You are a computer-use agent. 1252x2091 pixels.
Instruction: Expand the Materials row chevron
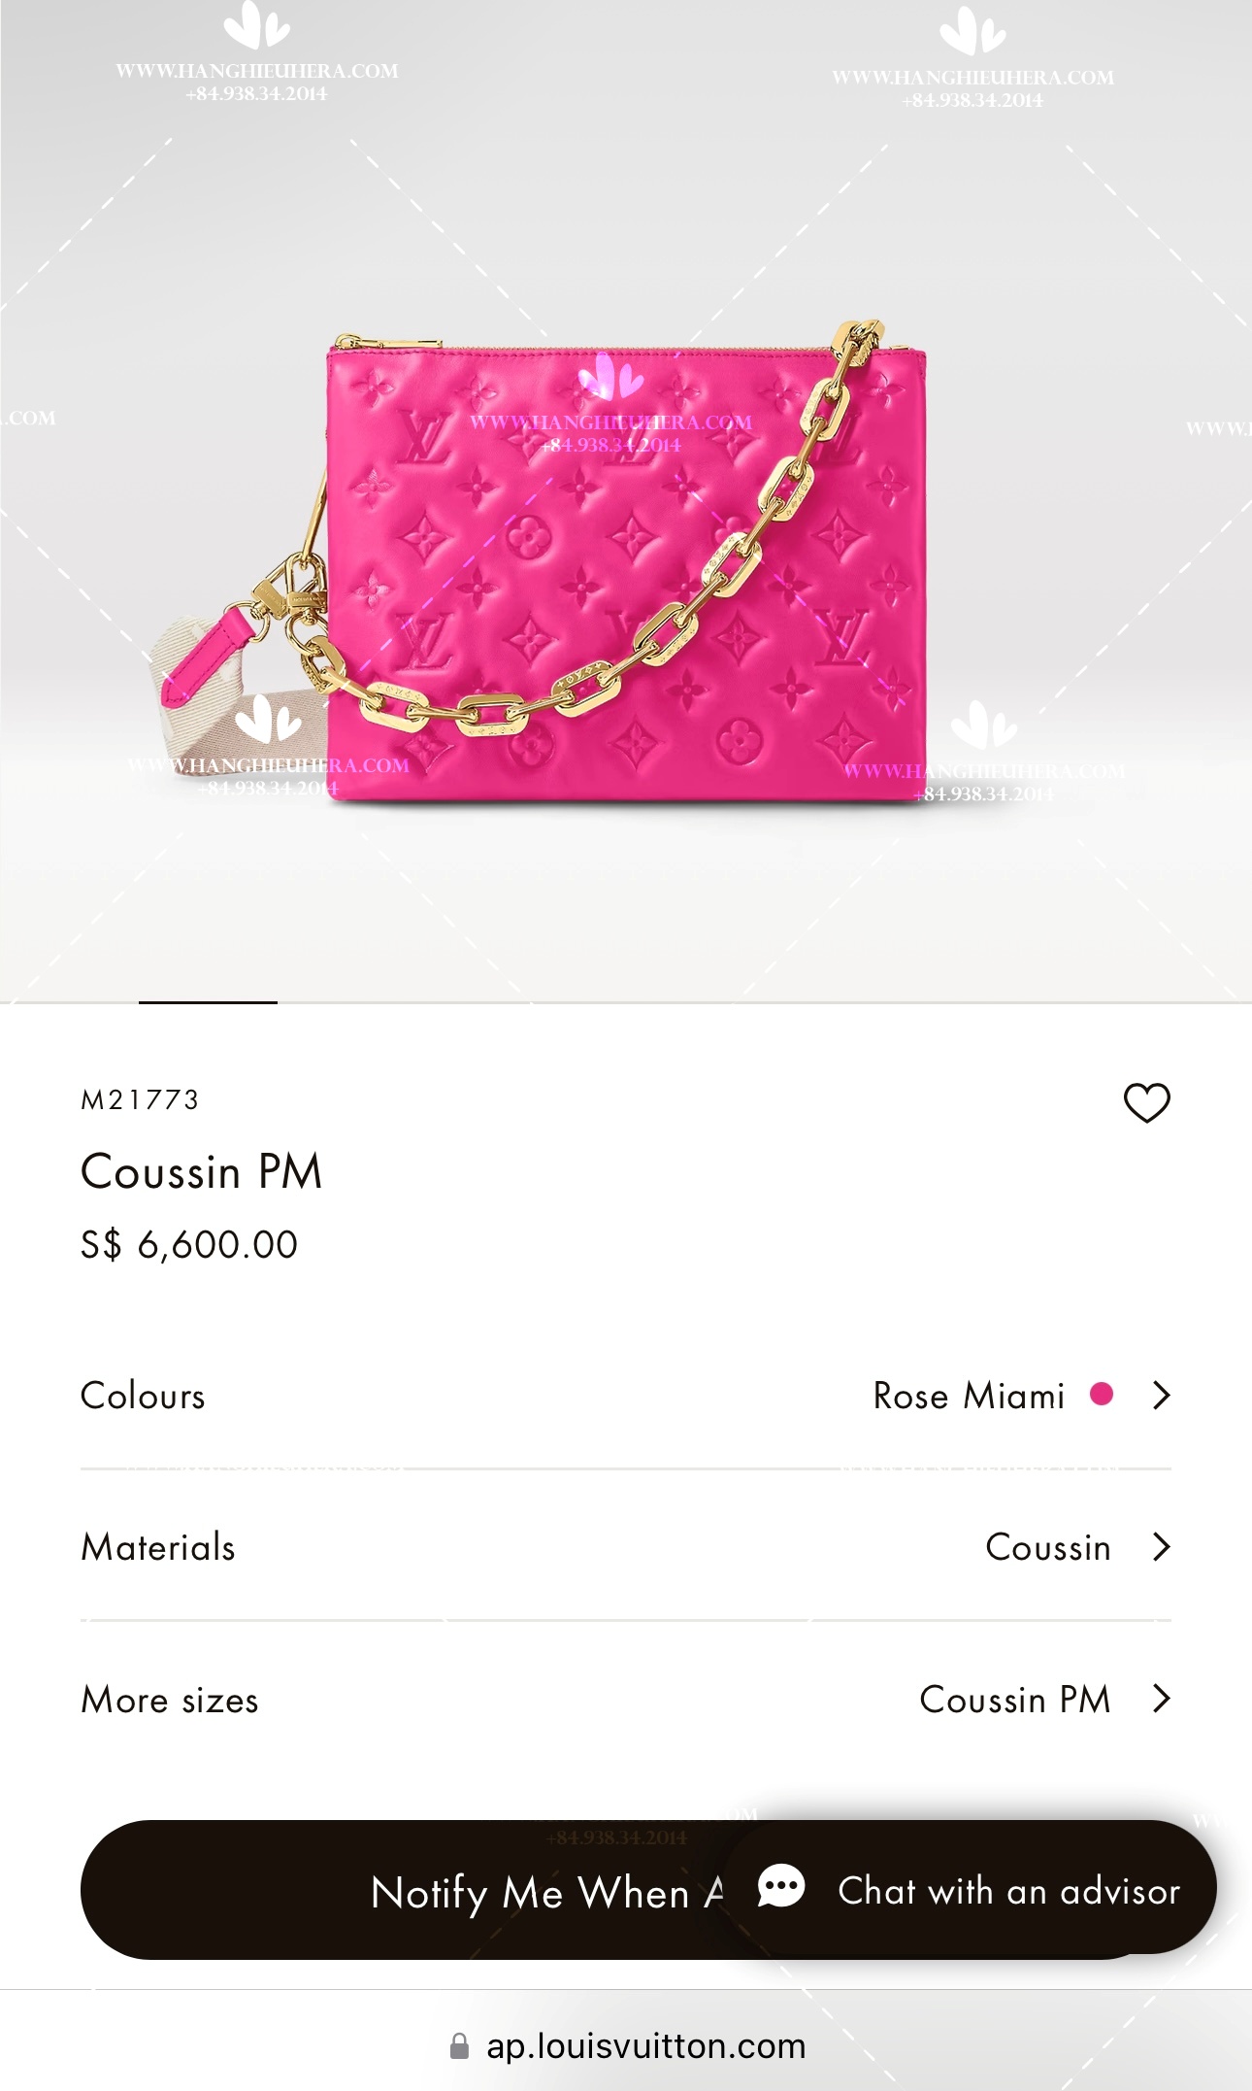[x=1161, y=1546]
